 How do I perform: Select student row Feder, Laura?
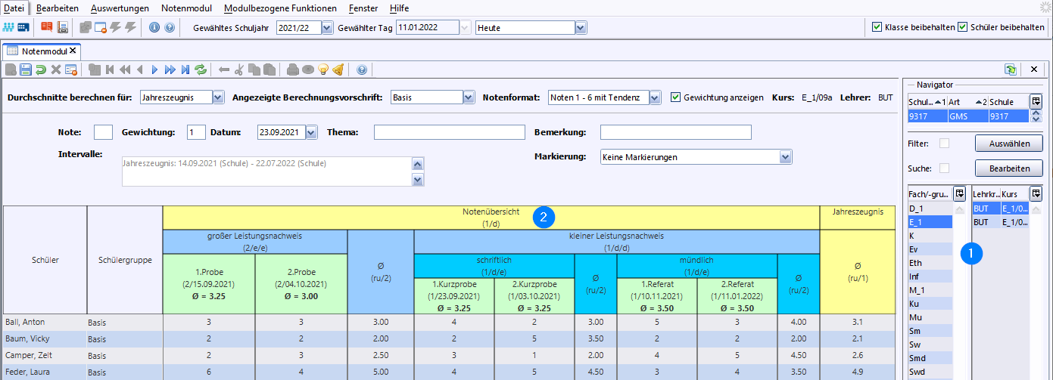click(450, 372)
